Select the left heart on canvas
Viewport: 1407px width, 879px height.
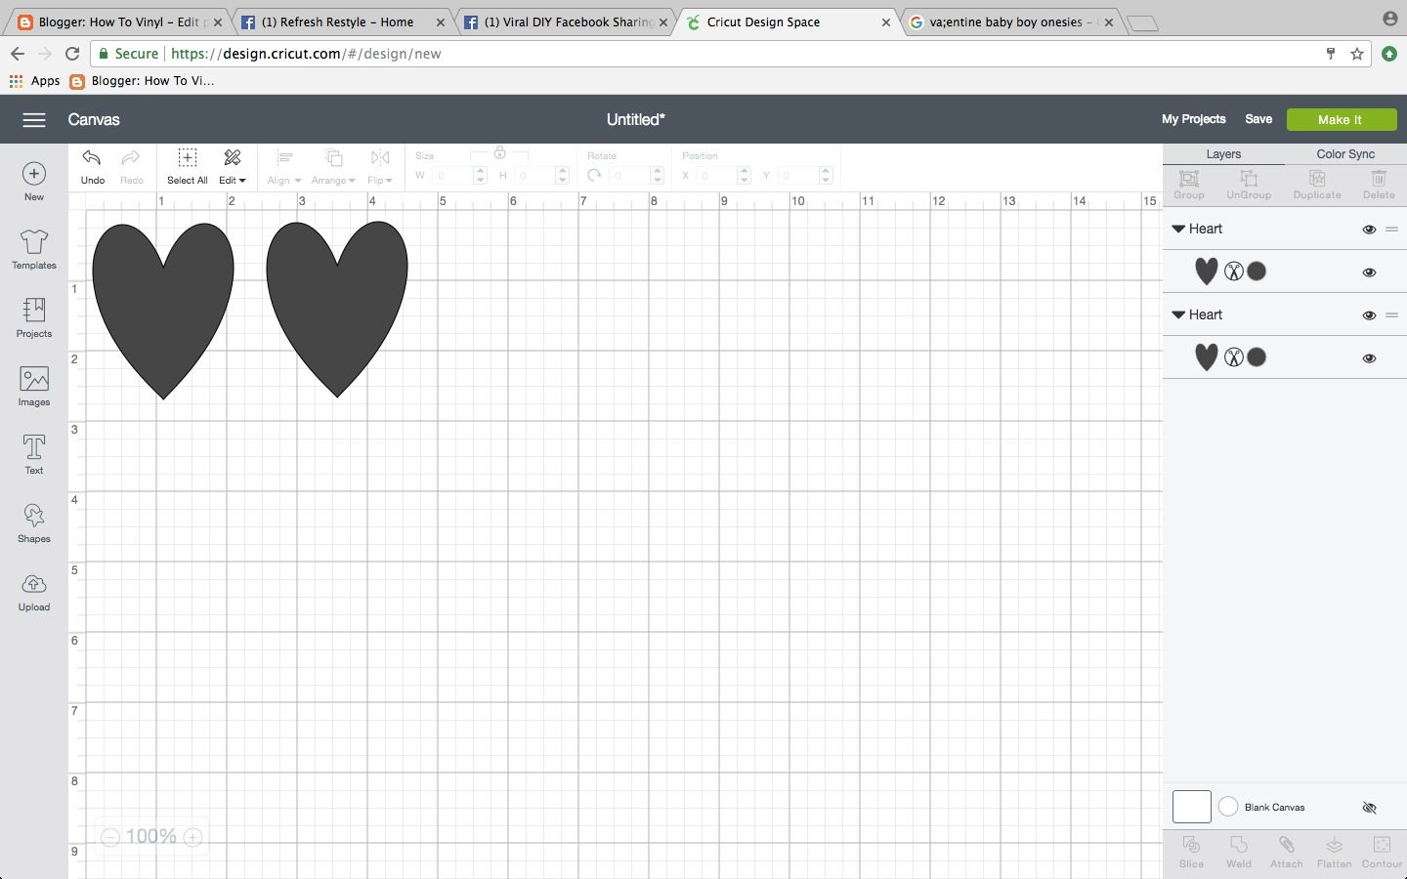coord(163,310)
